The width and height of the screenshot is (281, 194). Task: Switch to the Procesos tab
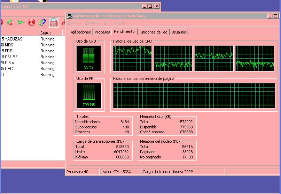[x=102, y=32]
